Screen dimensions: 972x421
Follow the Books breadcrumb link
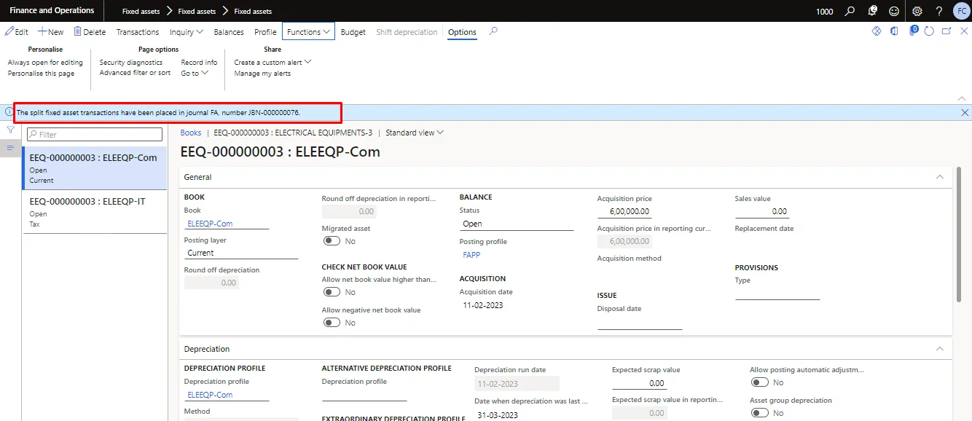click(191, 133)
